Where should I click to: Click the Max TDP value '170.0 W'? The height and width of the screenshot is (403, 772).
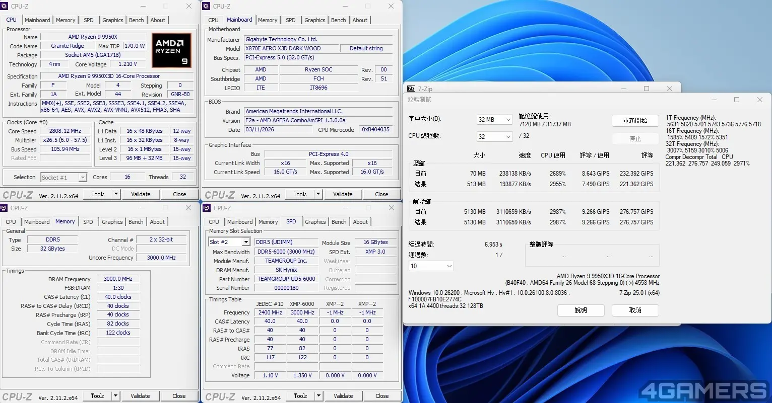(x=135, y=46)
